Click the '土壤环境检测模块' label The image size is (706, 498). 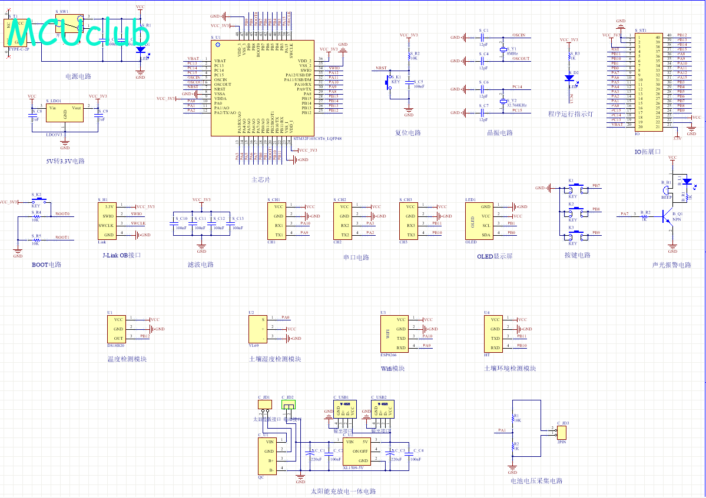pyautogui.click(x=510, y=369)
